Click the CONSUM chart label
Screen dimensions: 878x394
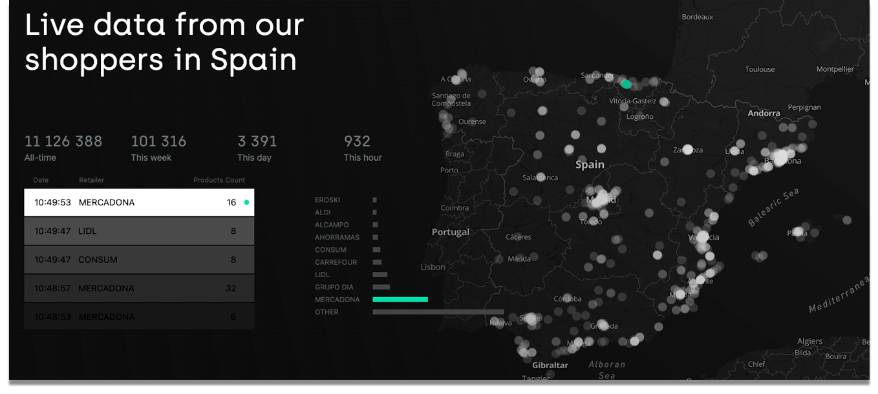click(330, 250)
